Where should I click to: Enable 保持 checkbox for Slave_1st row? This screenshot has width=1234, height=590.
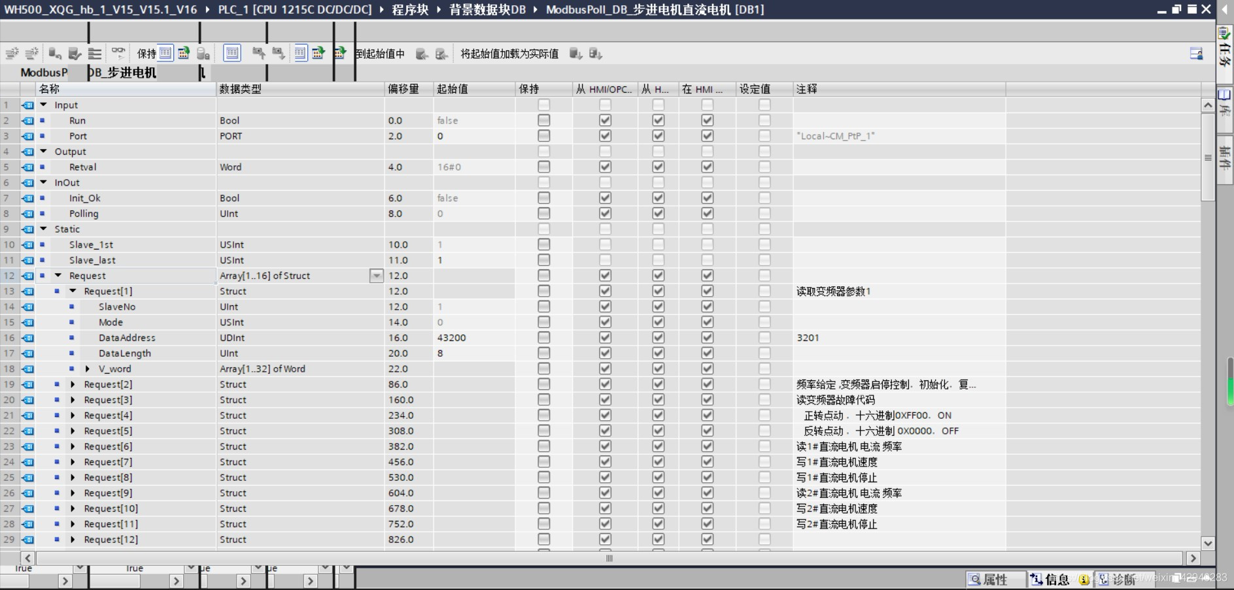pyautogui.click(x=543, y=244)
